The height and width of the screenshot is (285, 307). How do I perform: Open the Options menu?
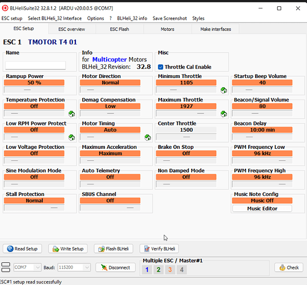(x=95, y=18)
